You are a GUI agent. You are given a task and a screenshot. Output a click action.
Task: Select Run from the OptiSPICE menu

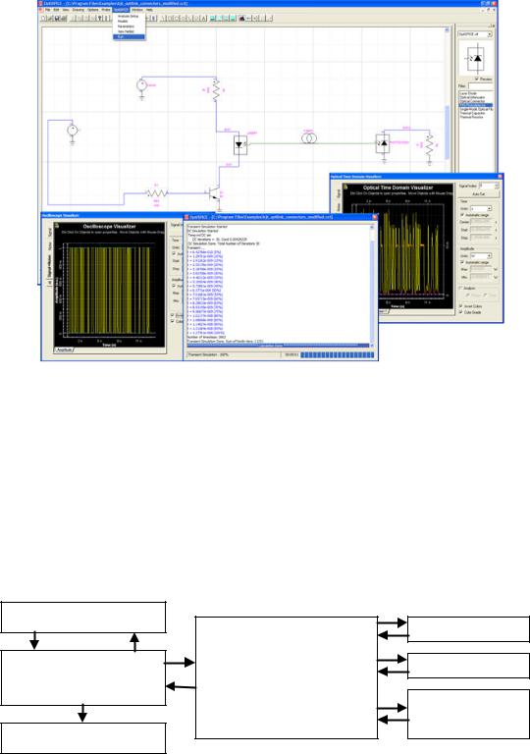pos(129,37)
